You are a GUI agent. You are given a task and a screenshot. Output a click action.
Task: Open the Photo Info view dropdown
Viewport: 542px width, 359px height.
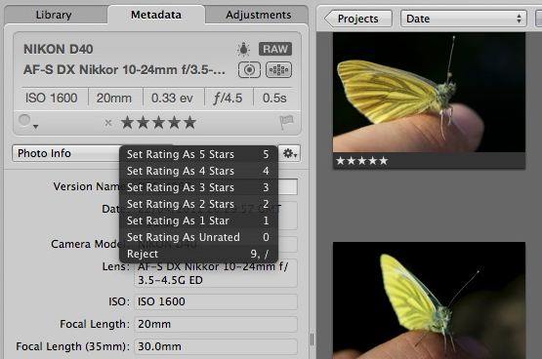[x=66, y=153]
